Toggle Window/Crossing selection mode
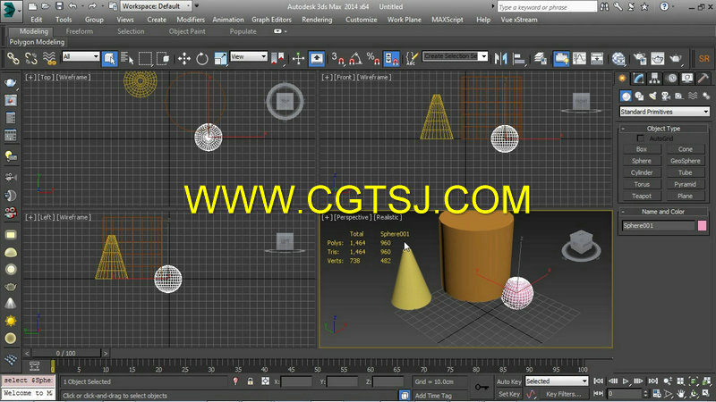The width and height of the screenshot is (716, 402). pyautogui.click(x=163, y=58)
